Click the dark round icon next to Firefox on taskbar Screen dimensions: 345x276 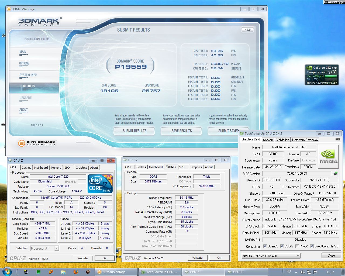pyautogui.click(x=88, y=272)
